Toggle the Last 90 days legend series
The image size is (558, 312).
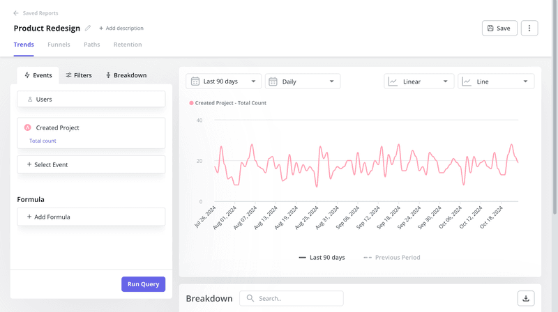tap(322, 258)
